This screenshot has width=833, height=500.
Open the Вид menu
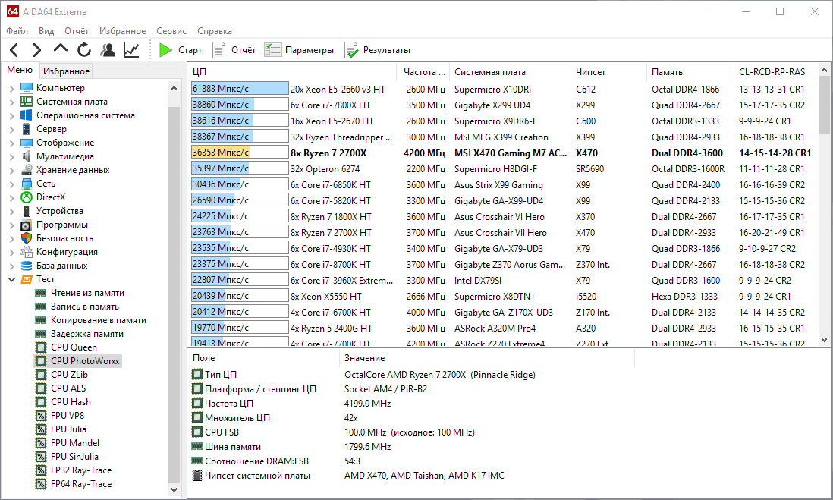point(46,31)
